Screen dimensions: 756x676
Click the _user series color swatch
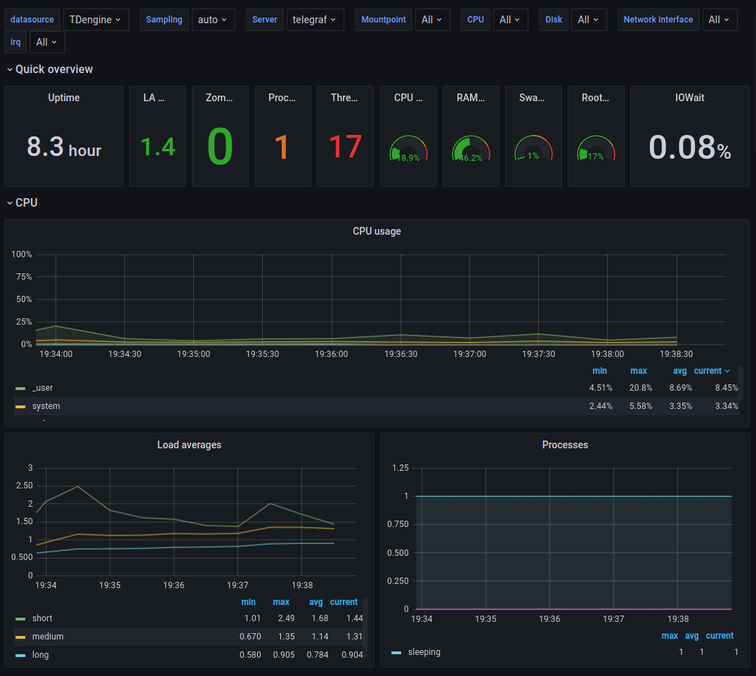[x=20, y=388]
